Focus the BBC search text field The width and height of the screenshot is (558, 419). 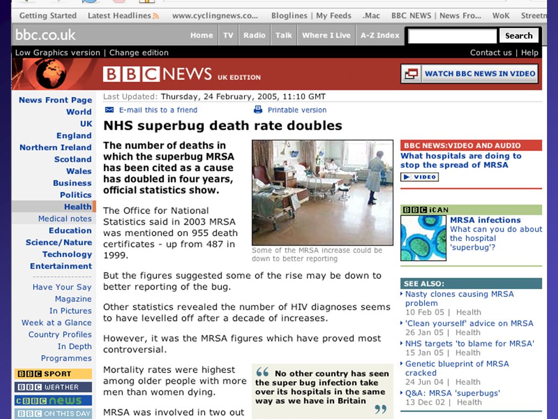pos(452,36)
